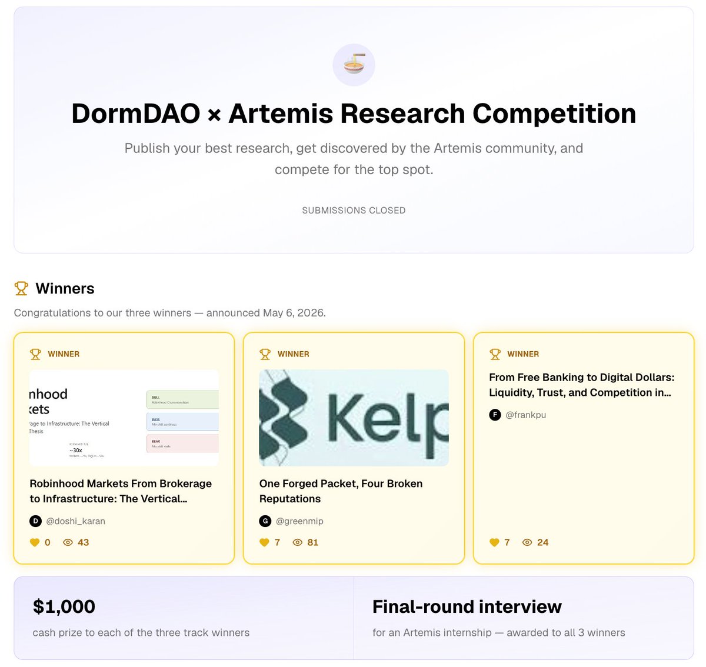Open From Free Banking to Digital Dollars title
706x667 pixels.
coord(582,385)
